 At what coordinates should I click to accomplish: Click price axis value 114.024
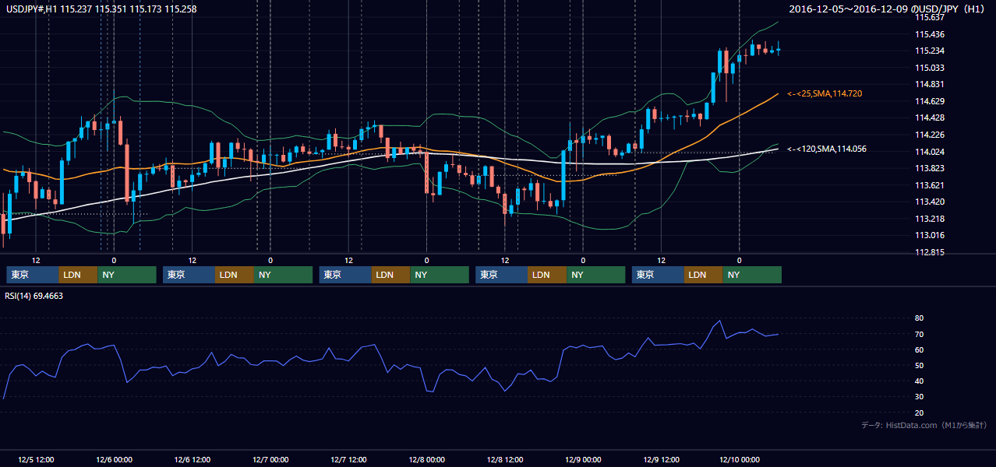point(930,152)
